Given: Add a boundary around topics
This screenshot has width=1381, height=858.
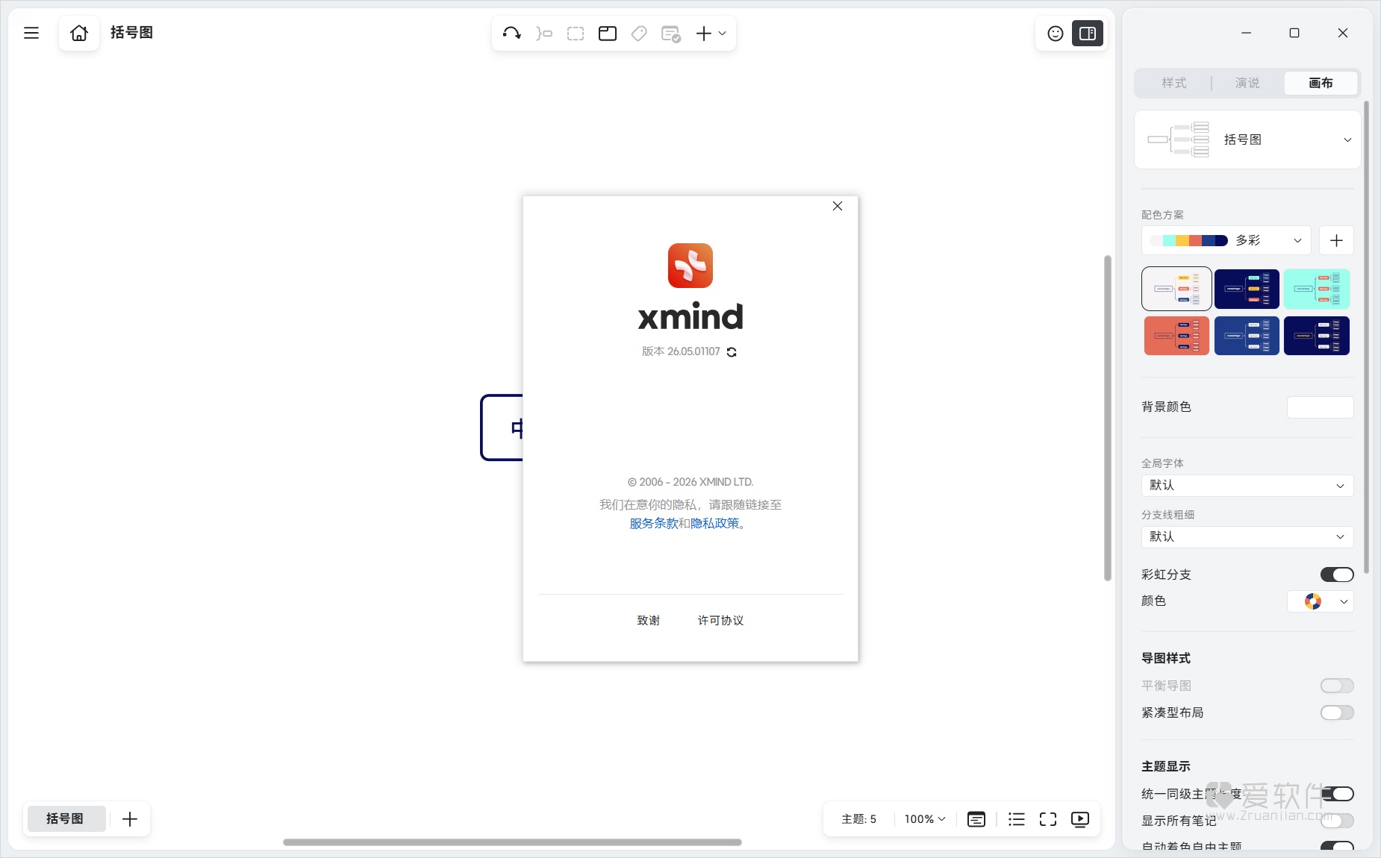Looking at the screenshot, I should point(576,33).
